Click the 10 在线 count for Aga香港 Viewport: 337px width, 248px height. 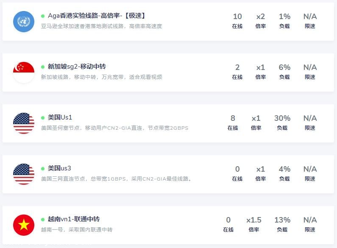tap(237, 17)
